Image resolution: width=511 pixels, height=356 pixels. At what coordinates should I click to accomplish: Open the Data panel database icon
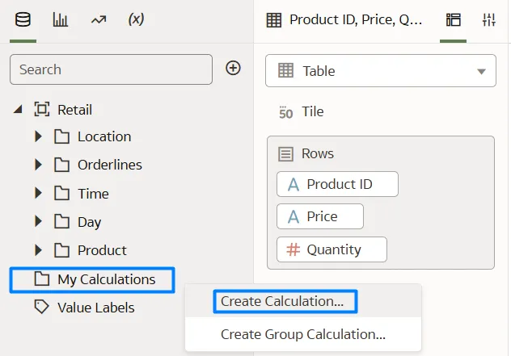tap(23, 19)
